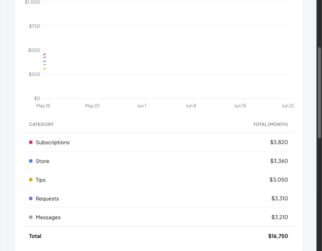Click the Subscriptions pink color swatch
This screenshot has width=322, height=251.
pos(31,142)
